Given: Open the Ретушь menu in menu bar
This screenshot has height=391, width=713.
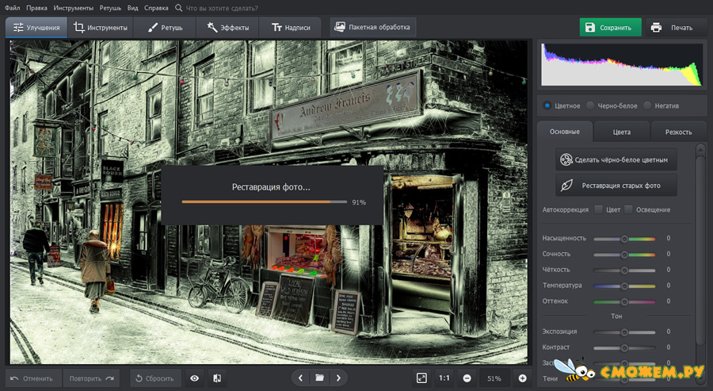Looking at the screenshot, I should click(x=110, y=8).
